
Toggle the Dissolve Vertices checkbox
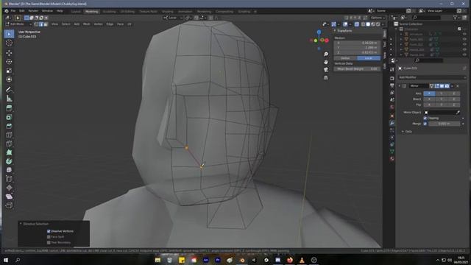click(49, 231)
